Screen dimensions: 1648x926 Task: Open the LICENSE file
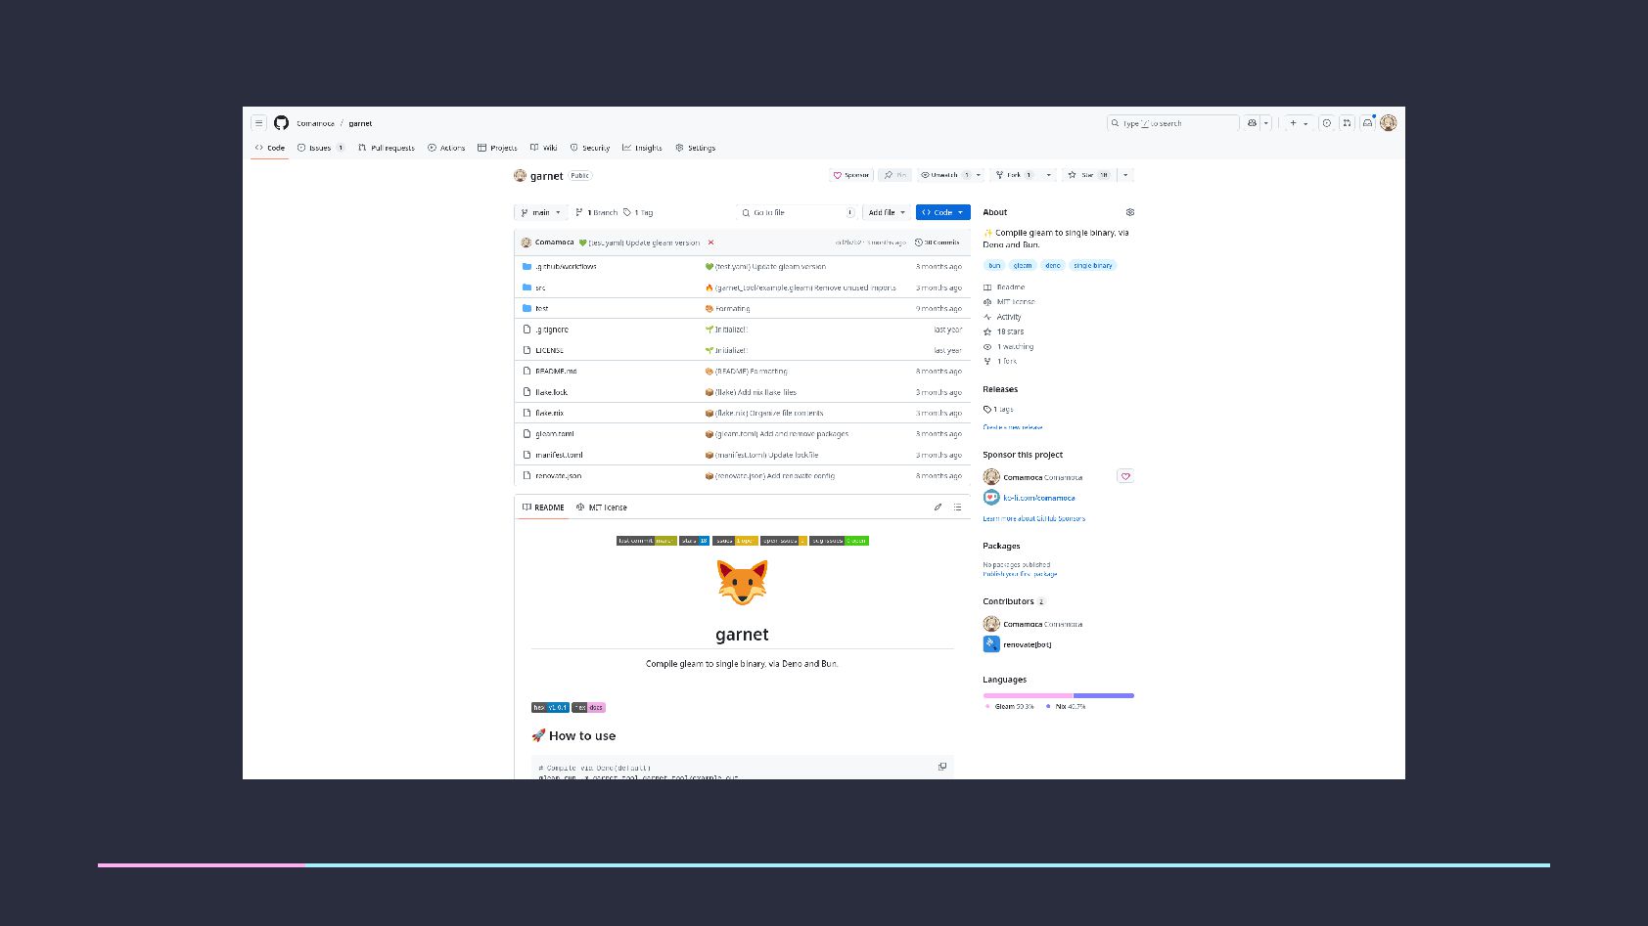549,350
